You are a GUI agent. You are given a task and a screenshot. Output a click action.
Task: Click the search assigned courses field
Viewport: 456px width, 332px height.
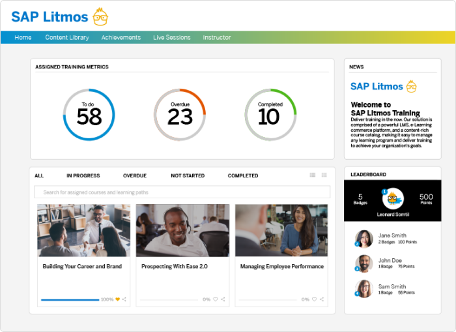182,192
